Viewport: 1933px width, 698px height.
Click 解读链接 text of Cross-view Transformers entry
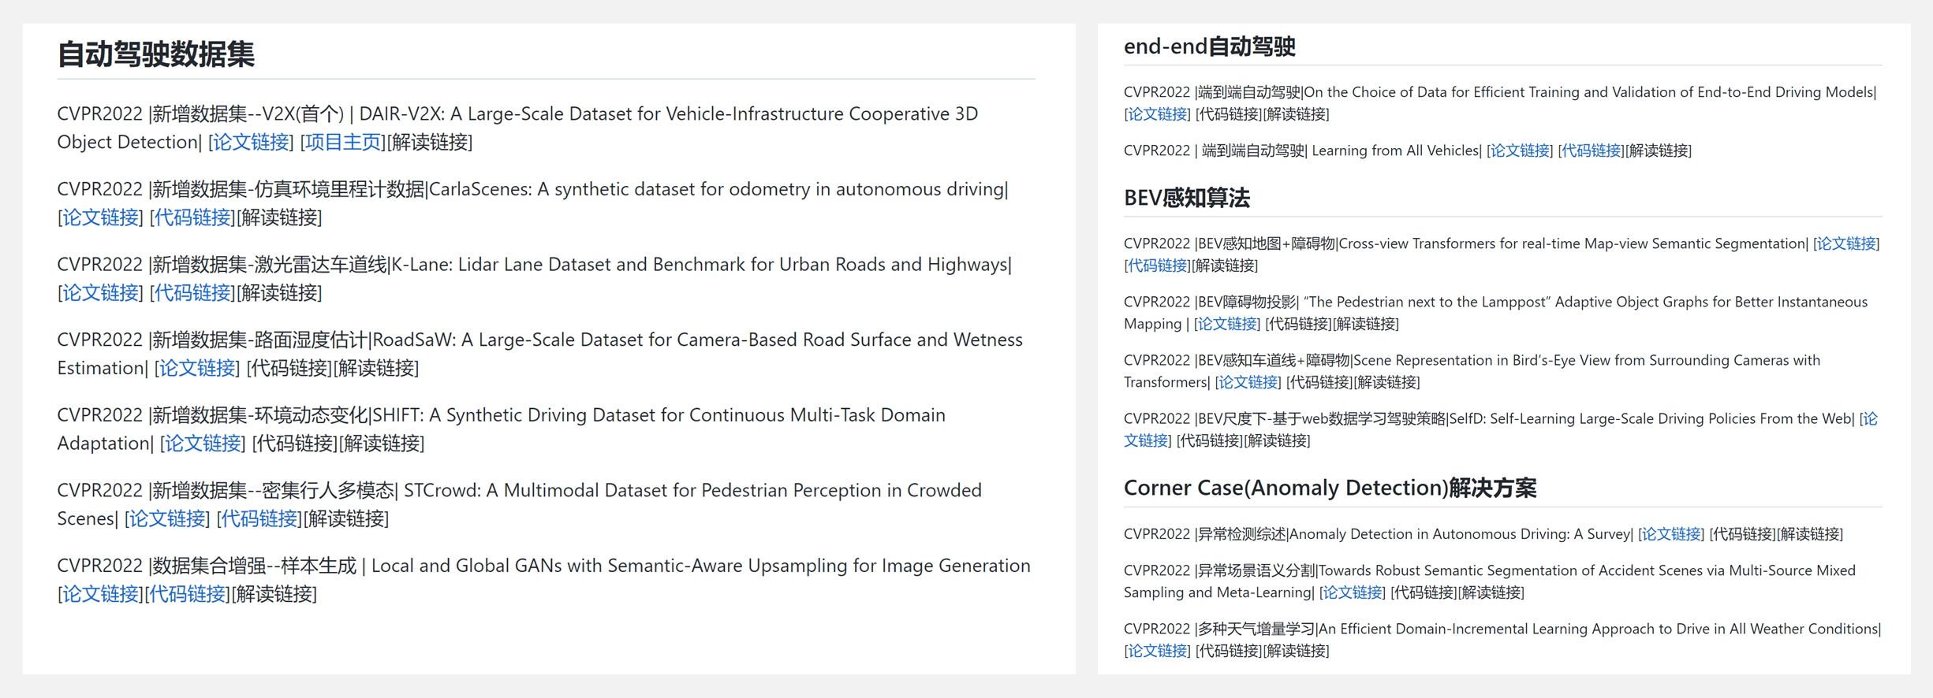pos(1225,265)
